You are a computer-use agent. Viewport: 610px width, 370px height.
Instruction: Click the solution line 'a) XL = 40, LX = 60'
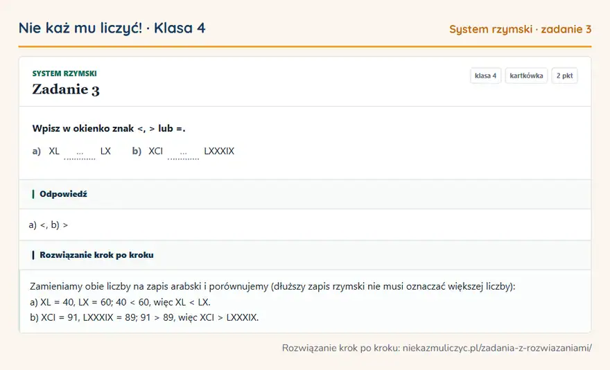click(x=120, y=302)
